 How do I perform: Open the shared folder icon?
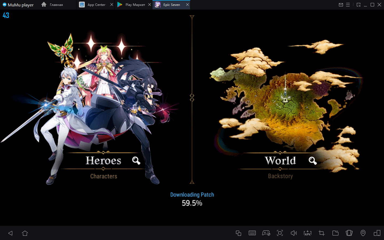click(x=335, y=233)
